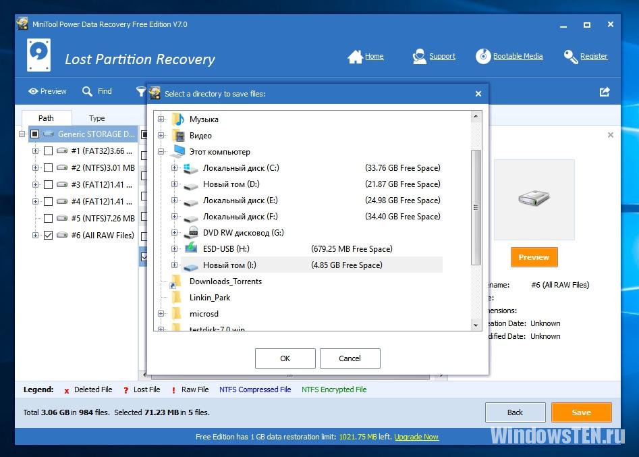Click the export share icon in toolbar
Viewport: 639px width, 457px height.
point(605,92)
